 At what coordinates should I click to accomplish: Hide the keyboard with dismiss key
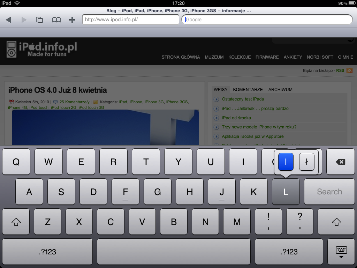coord(341,252)
